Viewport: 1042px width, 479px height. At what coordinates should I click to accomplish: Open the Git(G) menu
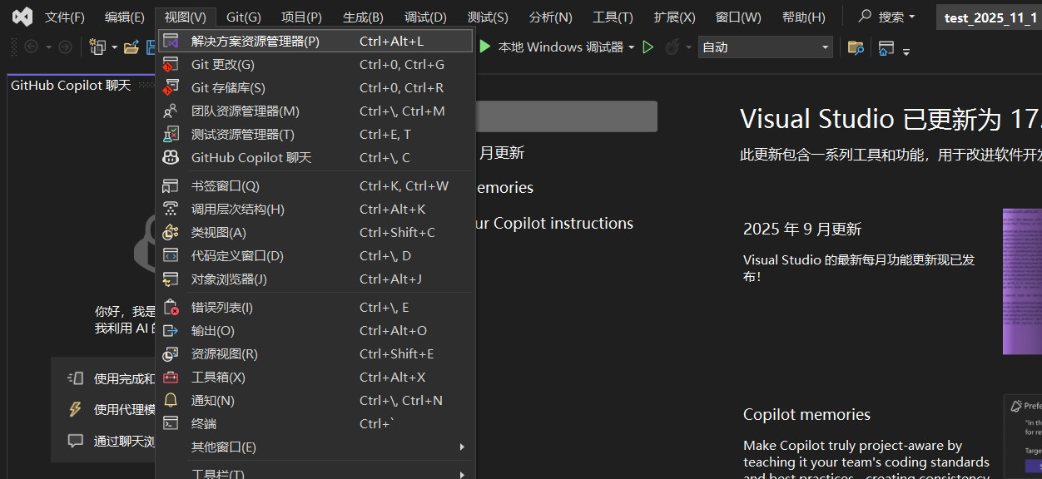[x=244, y=17]
